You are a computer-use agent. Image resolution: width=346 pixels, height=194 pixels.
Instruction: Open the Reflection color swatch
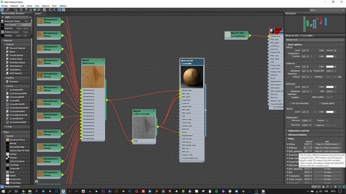tap(330, 66)
